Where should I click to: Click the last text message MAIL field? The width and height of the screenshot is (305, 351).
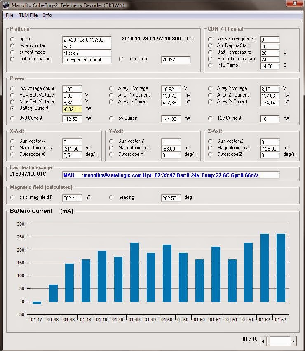pos(171,175)
